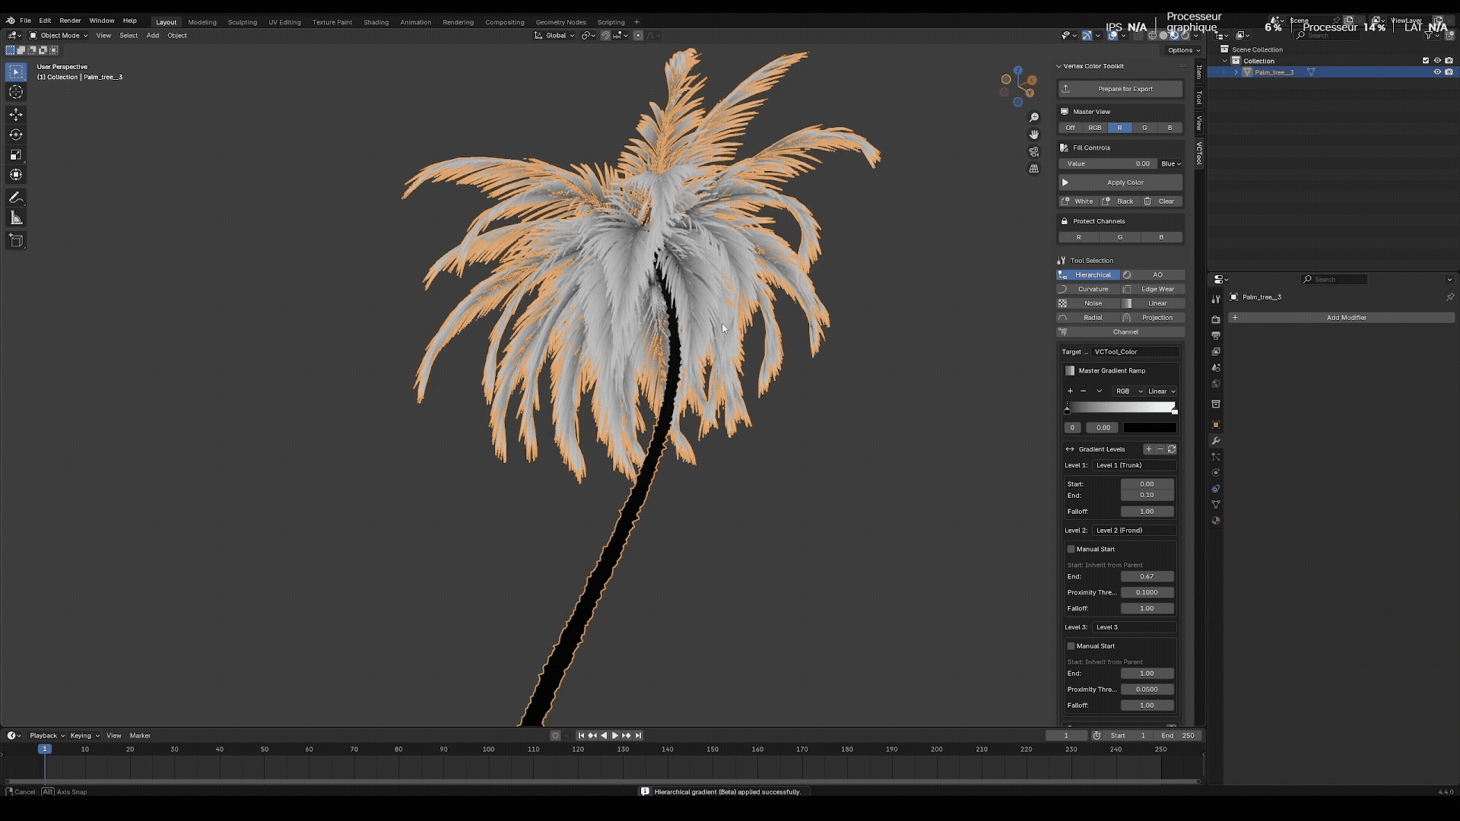Expand the Palm_tree__3 item in the outliner
Screen dimensions: 1460x821
(1235, 71)
